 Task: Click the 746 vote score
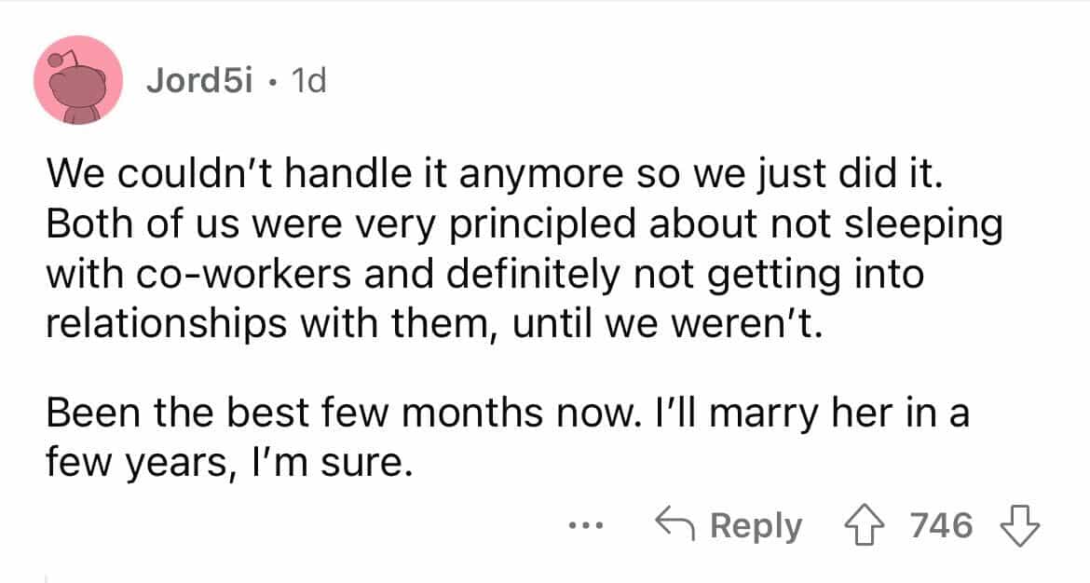(941, 526)
